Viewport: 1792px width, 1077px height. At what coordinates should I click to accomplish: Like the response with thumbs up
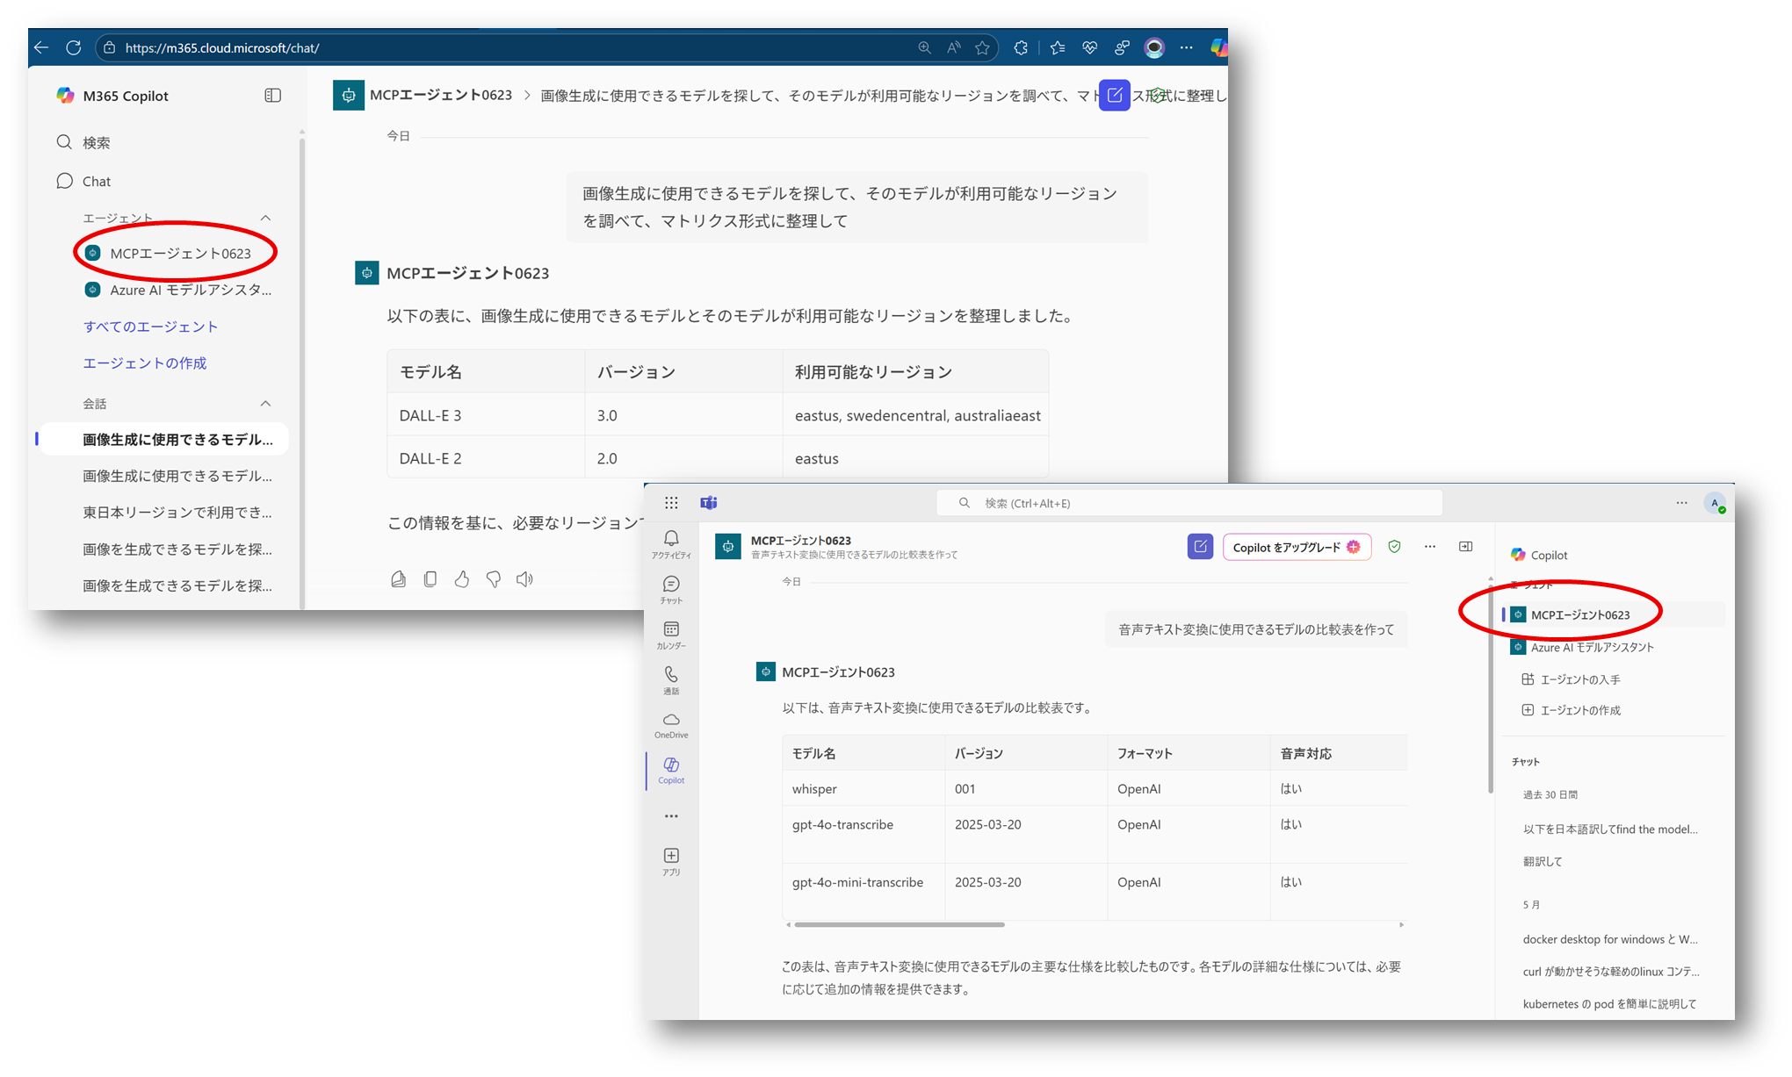point(462,579)
